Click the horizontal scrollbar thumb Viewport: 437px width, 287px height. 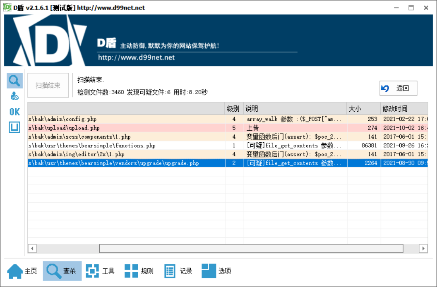pyautogui.click(x=251, y=248)
